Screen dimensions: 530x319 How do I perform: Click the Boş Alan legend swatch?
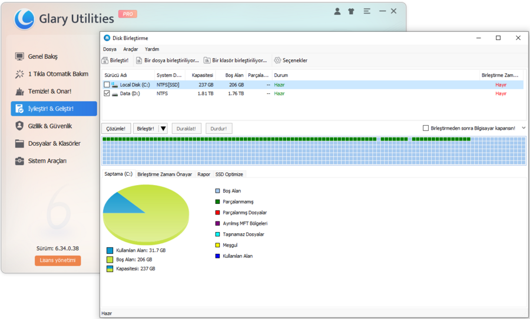point(218,191)
